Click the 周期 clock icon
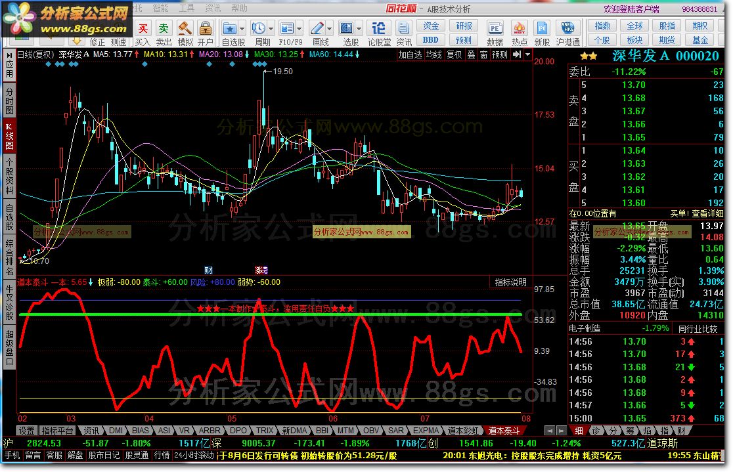The height and width of the screenshot is (472, 733). click(258, 28)
